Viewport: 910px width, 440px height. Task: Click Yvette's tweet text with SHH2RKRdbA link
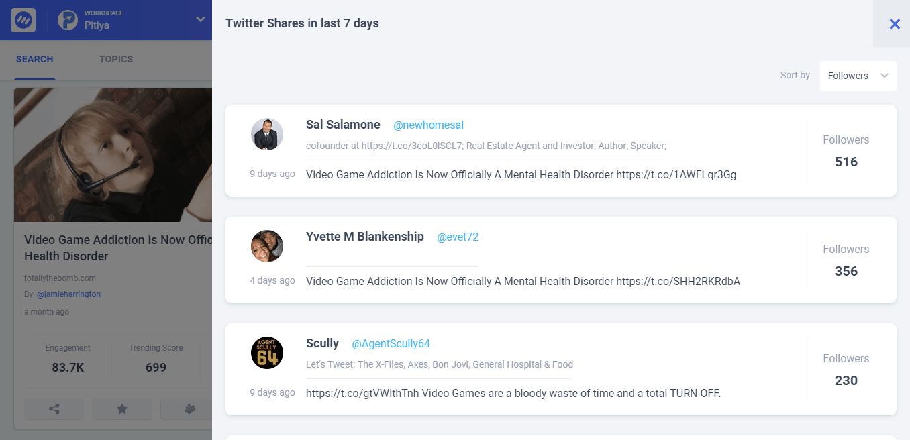click(523, 282)
